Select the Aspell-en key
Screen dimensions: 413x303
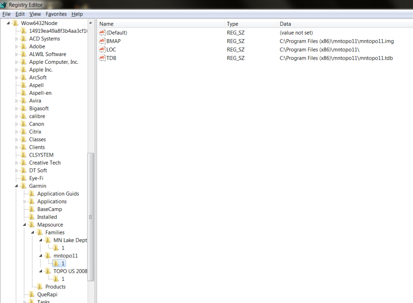pyautogui.click(x=40, y=93)
